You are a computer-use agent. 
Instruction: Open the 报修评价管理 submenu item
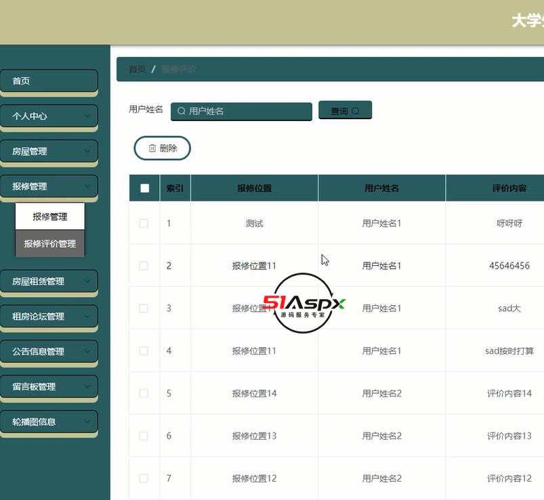50,244
